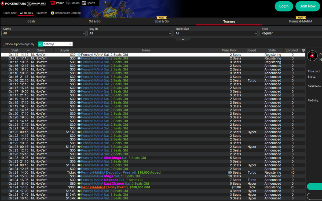Open the Game filter dropdown
The image size is (322, 201).
[44, 33]
